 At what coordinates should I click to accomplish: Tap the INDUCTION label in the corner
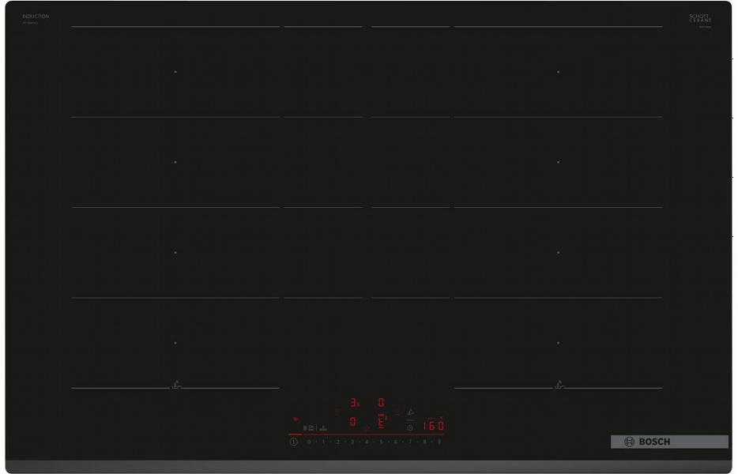point(36,17)
